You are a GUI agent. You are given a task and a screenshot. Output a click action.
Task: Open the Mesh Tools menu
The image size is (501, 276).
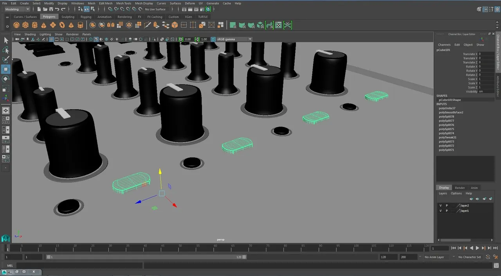(124, 3)
